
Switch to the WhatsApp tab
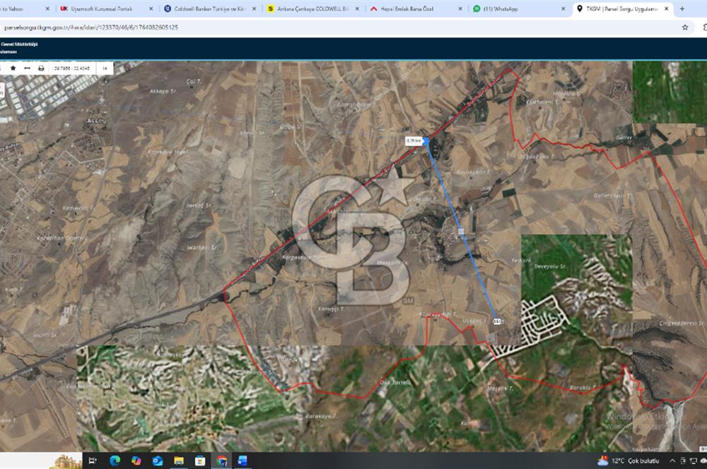click(502, 9)
